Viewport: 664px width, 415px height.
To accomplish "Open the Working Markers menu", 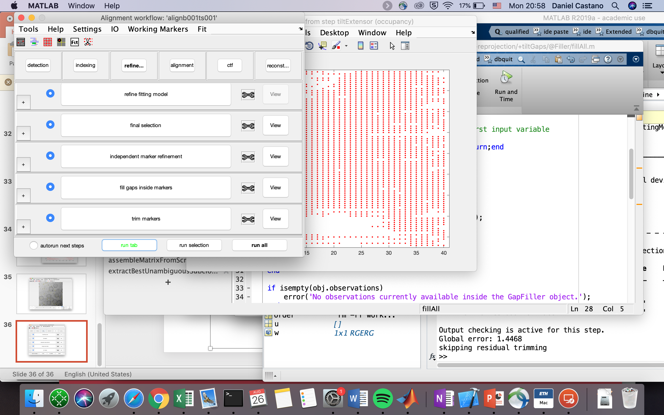I will point(158,29).
